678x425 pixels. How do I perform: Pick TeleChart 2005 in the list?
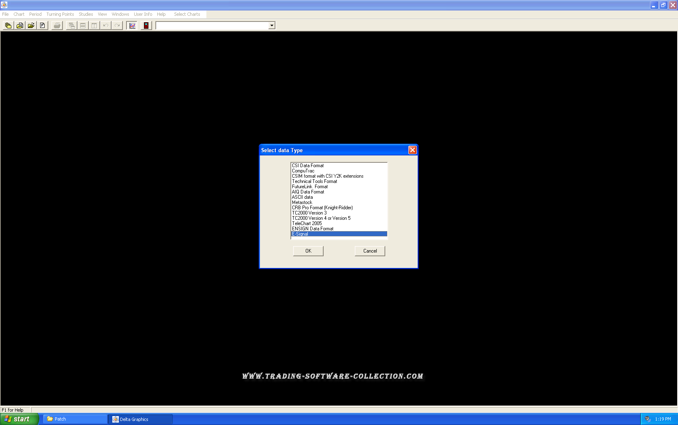pyautogui.click(x=307, y=223)
